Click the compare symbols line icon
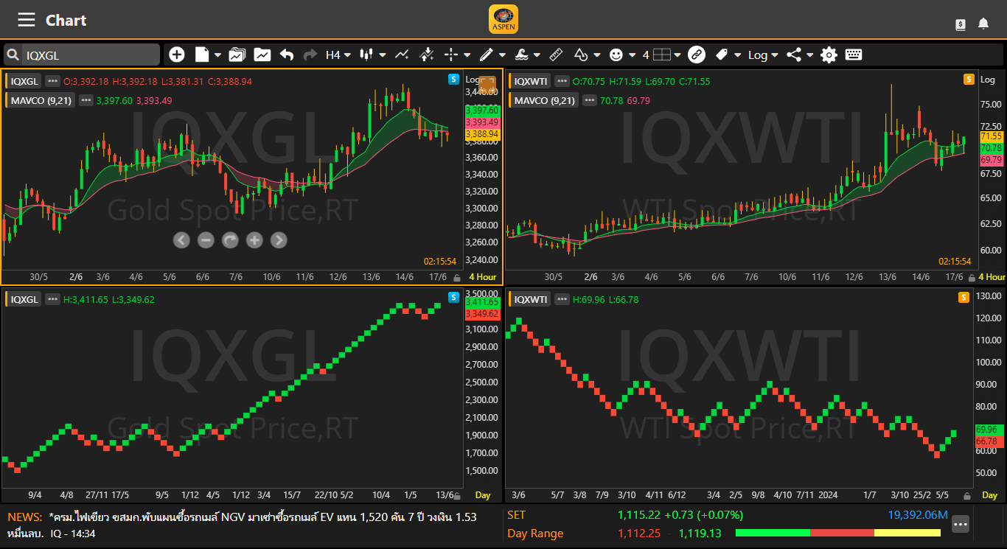 pyautogui.click(x=402, y=55)
